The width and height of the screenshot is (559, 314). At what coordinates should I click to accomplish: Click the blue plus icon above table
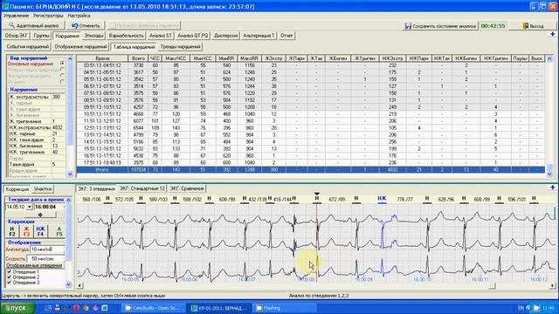pyautogui.click(x=553, y=34)
